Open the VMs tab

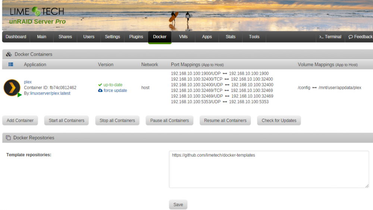click(x=183, y=37)
